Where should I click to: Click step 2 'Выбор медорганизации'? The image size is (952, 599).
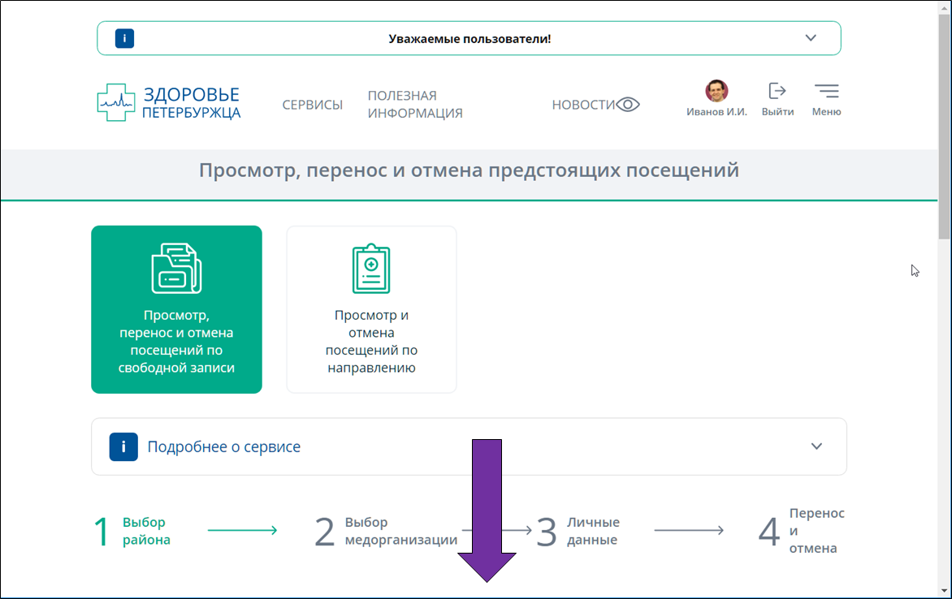pyautogui.click(x=386, y=531)
